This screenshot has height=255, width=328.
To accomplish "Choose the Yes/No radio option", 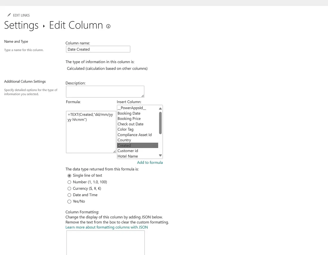I will 69,201.
